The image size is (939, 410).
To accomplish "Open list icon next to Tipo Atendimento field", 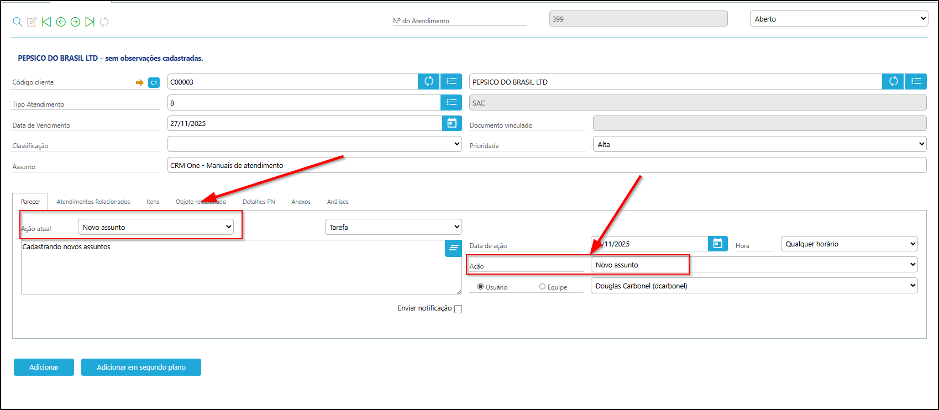I will 451,102.
